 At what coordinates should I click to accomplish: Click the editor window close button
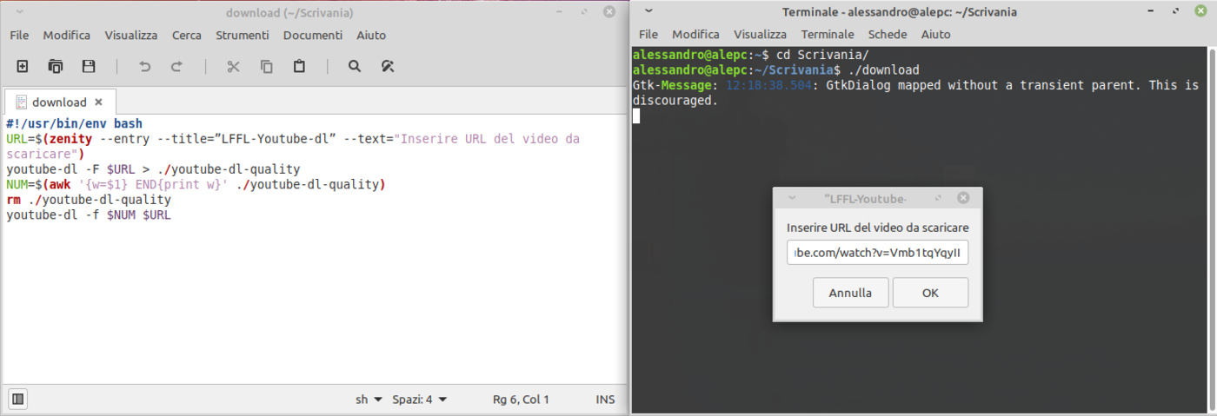tap(610, 12)
